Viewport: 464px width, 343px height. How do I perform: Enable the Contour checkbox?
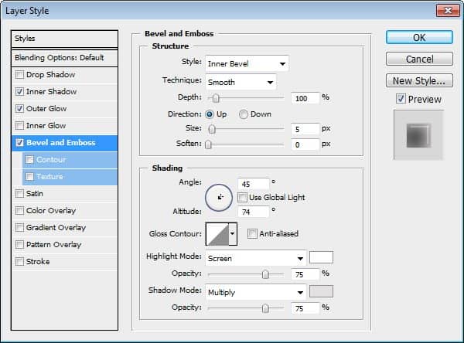29,160
